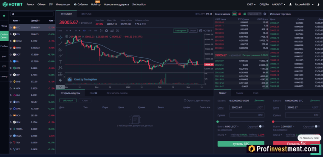323x157 pixels.
Task: Open the СЧЕТ account dropdown
Action: tap(251, 4)
